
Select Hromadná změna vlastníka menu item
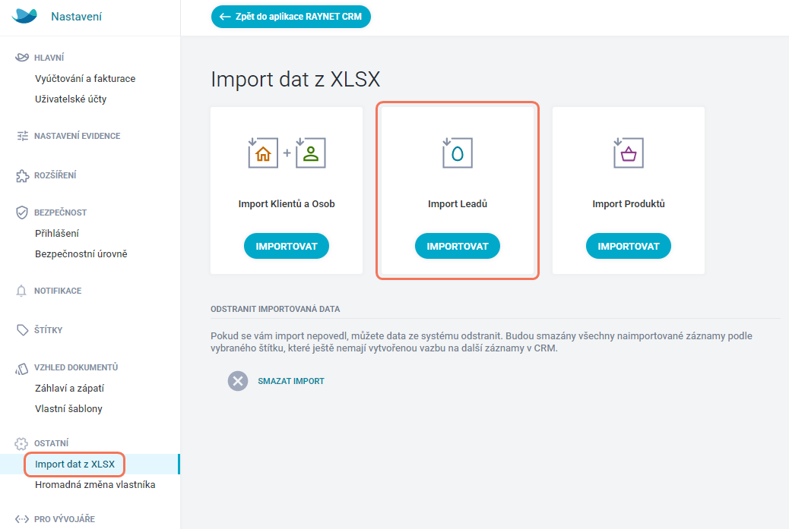tap(95, 485)
